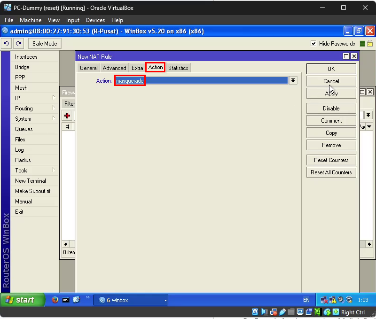Expand hidden quick launch icons chevron
Screen dimensions: 376x319
pyautogui.click(x=87, y=297)
